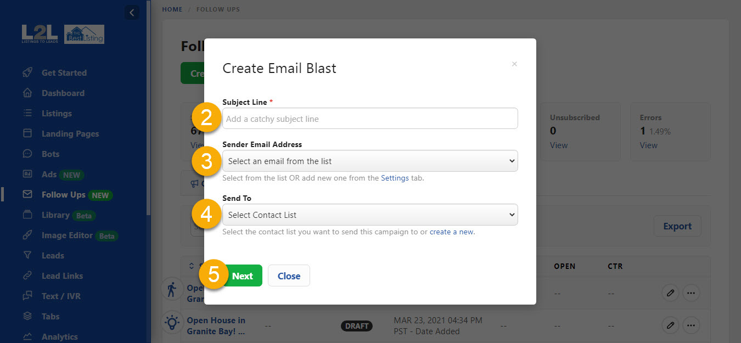
Task: Open the Sender Email Address dropdown
Action: [x=369, y=161]
